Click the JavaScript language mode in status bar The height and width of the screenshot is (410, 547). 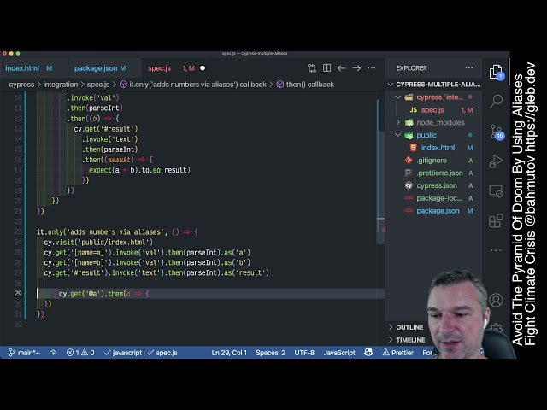tap(339, 353)
